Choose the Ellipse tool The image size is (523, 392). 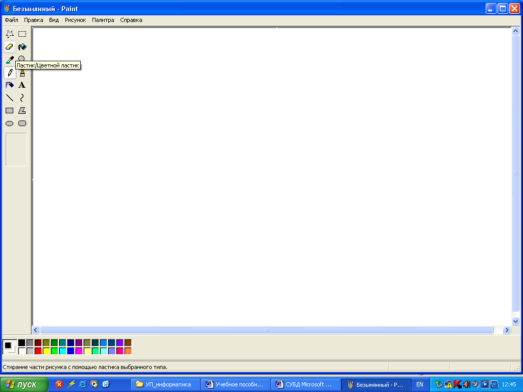point(10,124)
